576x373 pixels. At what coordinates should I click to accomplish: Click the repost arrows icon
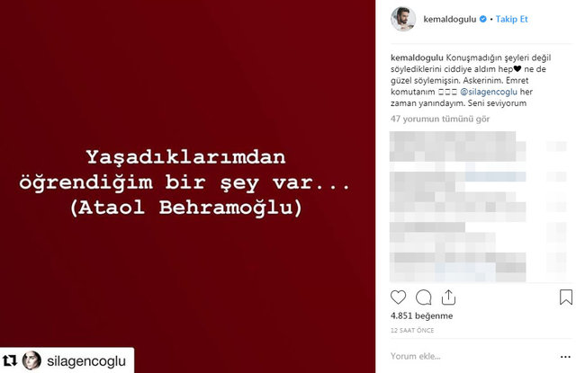click(10, 360)
